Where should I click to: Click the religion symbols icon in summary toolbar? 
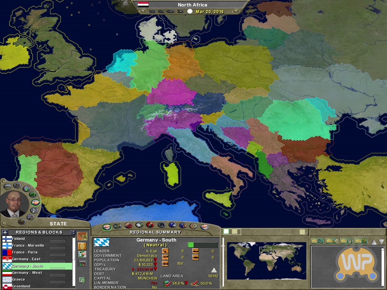(194, 226)
